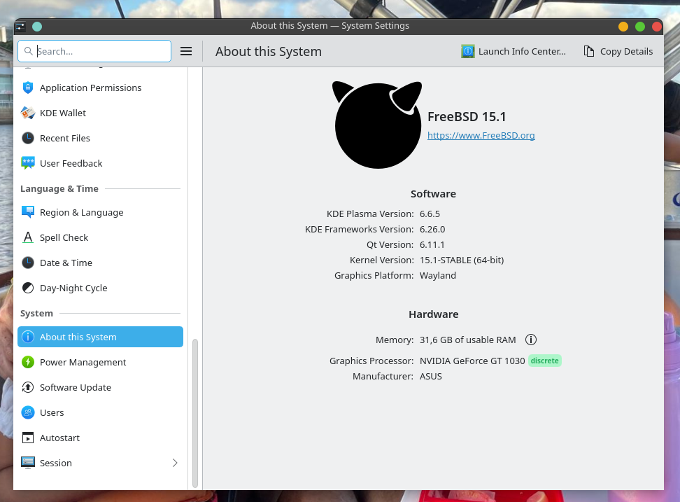This screenshot has height=502, width=680.
Task: Select the KDE Wallet icon
Action: tap(28, 113)
